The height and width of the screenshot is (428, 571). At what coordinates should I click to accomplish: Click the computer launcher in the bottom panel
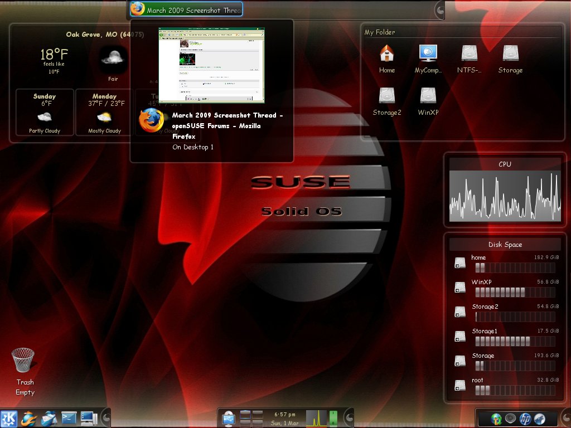click(89, 419)
